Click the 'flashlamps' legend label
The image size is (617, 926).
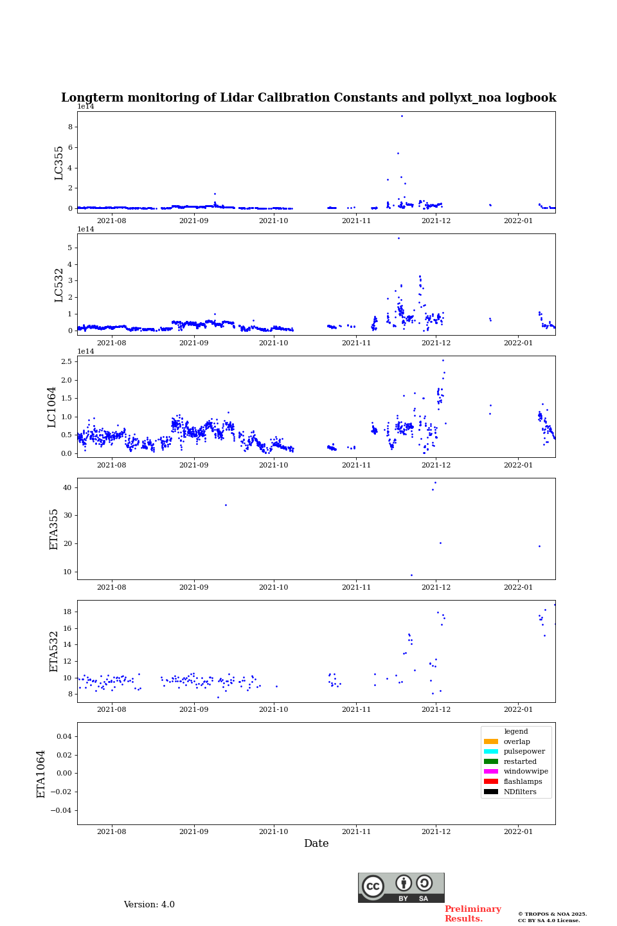[x=523, y=782]
